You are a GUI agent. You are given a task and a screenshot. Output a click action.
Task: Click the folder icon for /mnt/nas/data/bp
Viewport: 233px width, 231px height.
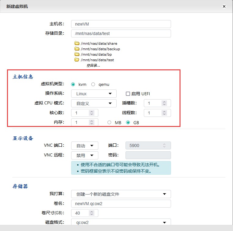(77, 54)
